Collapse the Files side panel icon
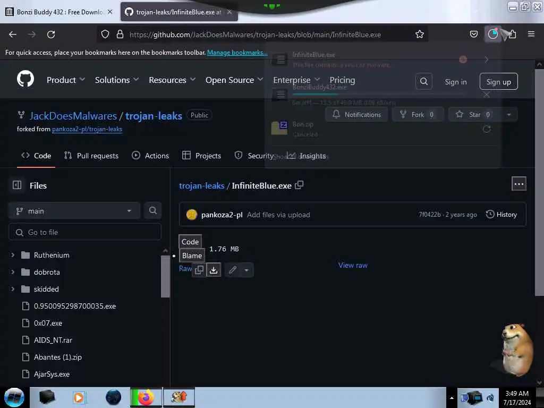544x408 pixels. [17, 185]
